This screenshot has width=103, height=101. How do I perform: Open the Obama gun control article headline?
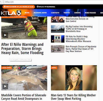click(x=80, y=19)
